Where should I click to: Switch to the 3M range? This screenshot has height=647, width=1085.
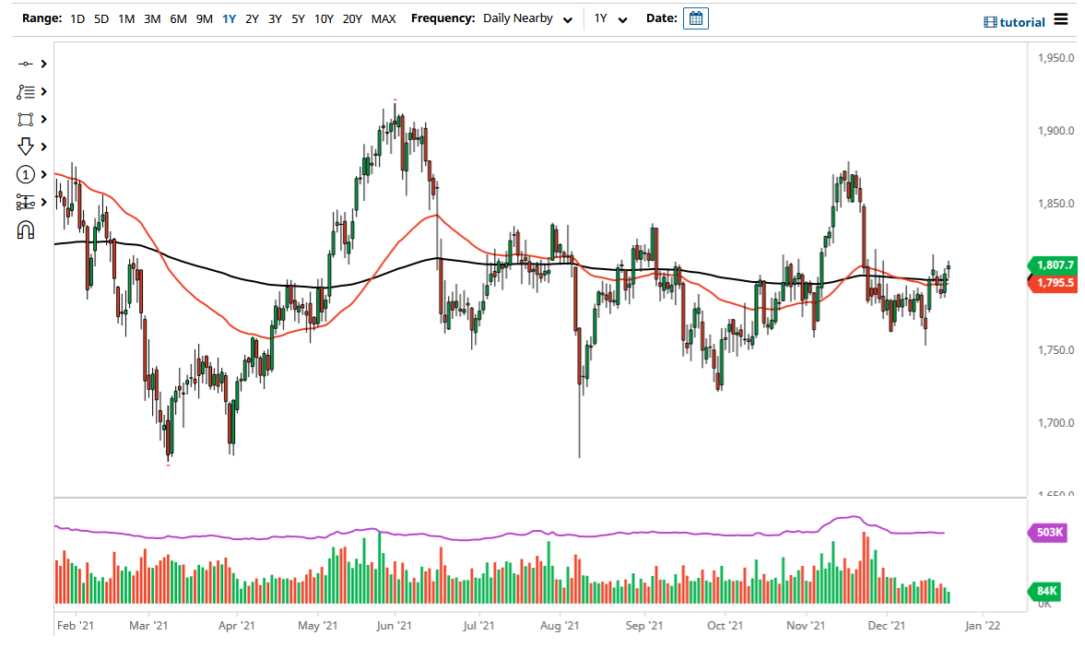152,18
